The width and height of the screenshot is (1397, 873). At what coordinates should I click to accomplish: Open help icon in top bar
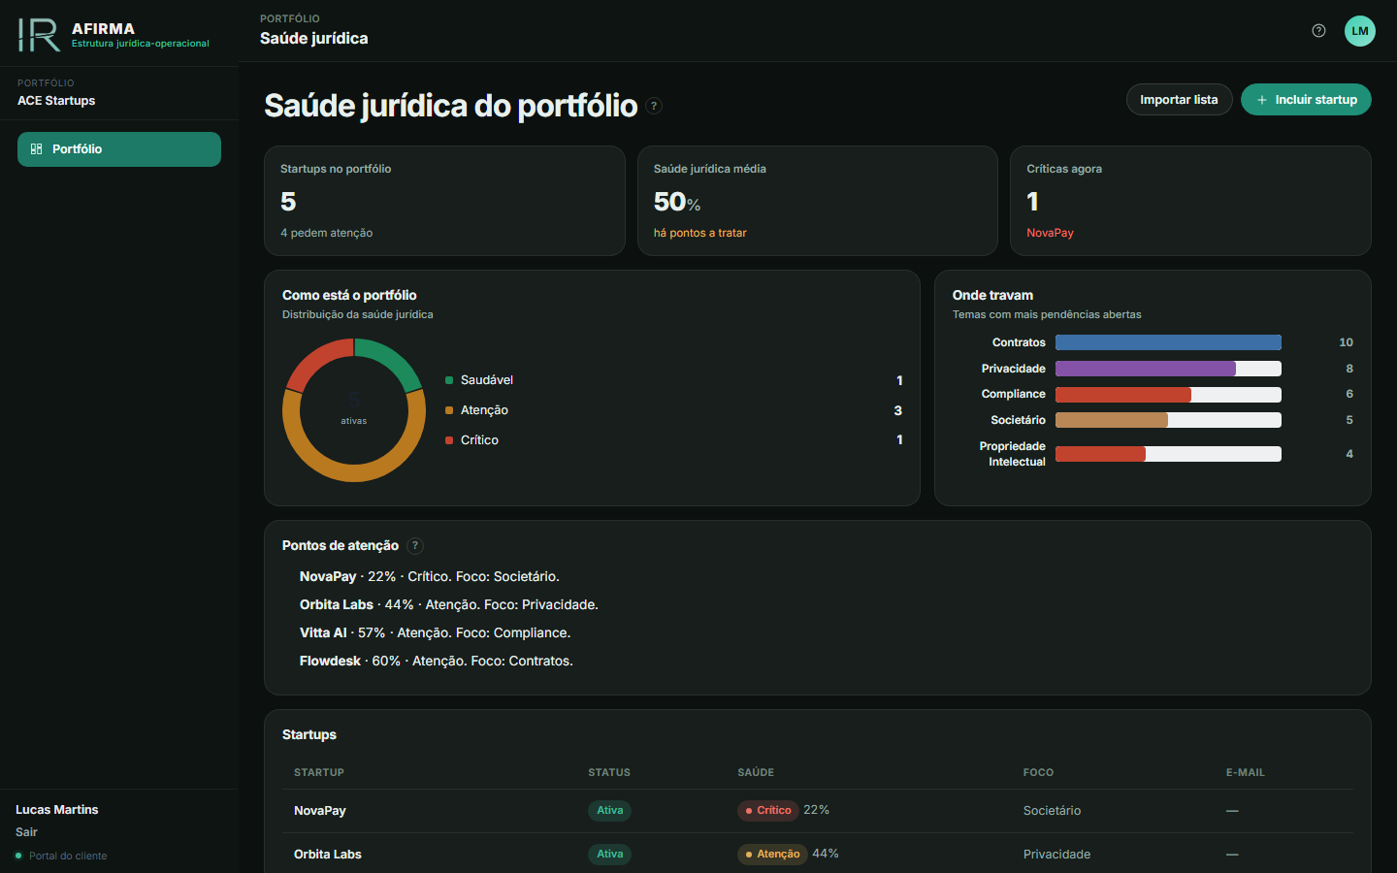(1318, 31)
